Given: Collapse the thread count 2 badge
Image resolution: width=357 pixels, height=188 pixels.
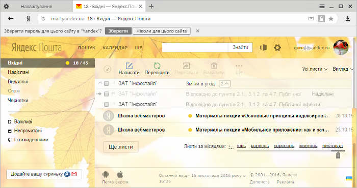Looking at the screenshot, I should coord(224,84).
